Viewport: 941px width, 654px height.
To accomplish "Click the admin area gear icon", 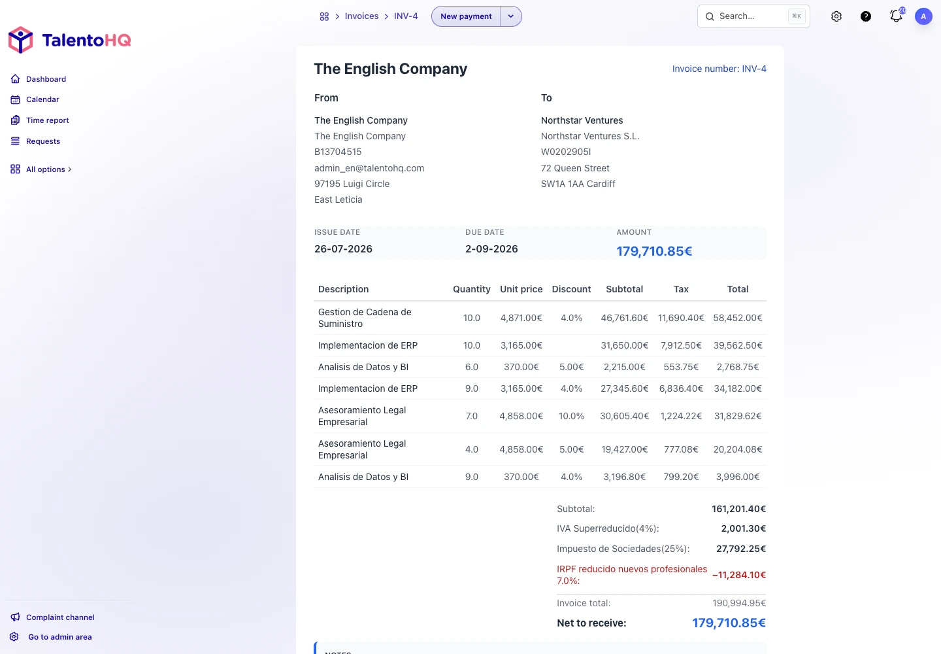I will coord(14,637).
